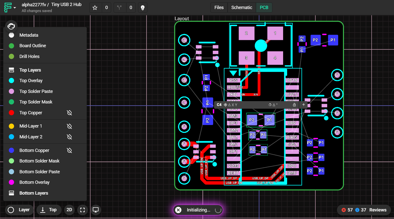Viewport: 394px width, 219px height.
Task: Click the Top Layers stack icon
Action: tap(12, 70)
